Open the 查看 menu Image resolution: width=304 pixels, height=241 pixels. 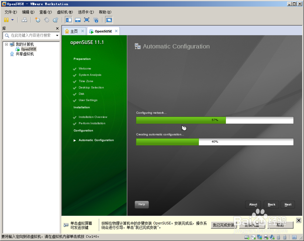point(46,12)
